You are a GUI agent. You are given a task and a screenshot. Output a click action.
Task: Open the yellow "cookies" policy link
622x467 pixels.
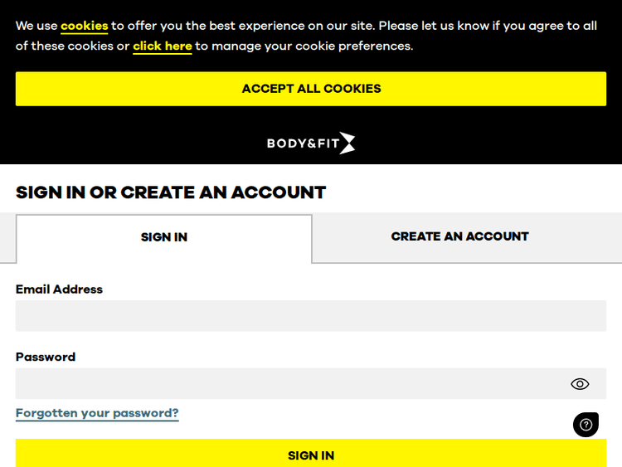pos(85,26)
